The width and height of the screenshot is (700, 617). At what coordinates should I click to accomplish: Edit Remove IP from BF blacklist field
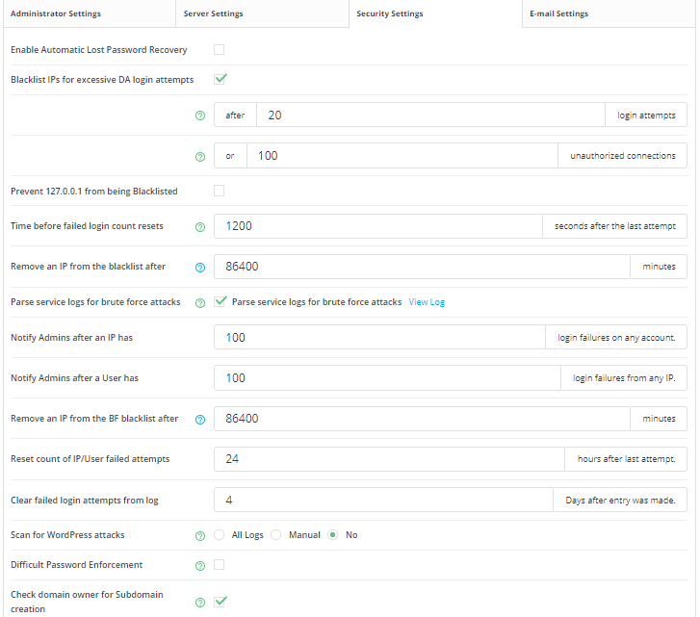tap(422, 419)
